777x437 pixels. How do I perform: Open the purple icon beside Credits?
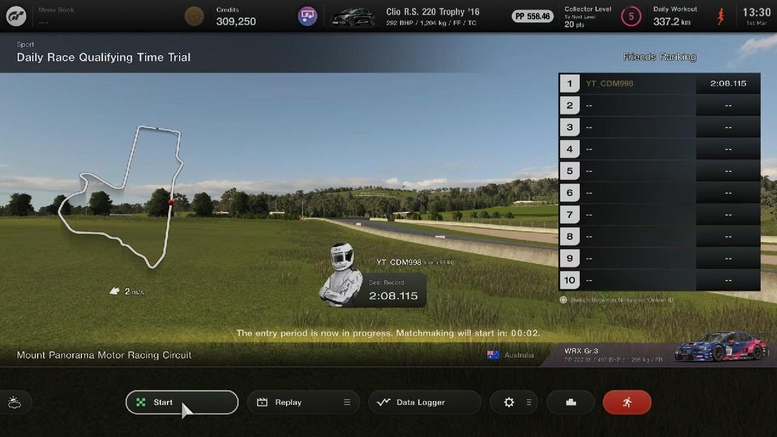coord(308,16)
